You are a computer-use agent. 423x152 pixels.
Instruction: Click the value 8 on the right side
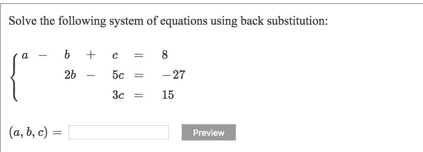coord(165,55)
